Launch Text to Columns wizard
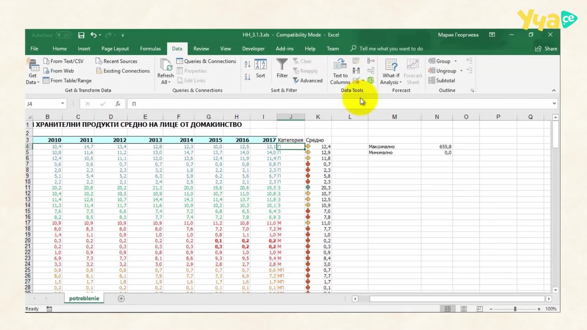The height and width of the screenshot is (330, 587). (x=340, y=71)
